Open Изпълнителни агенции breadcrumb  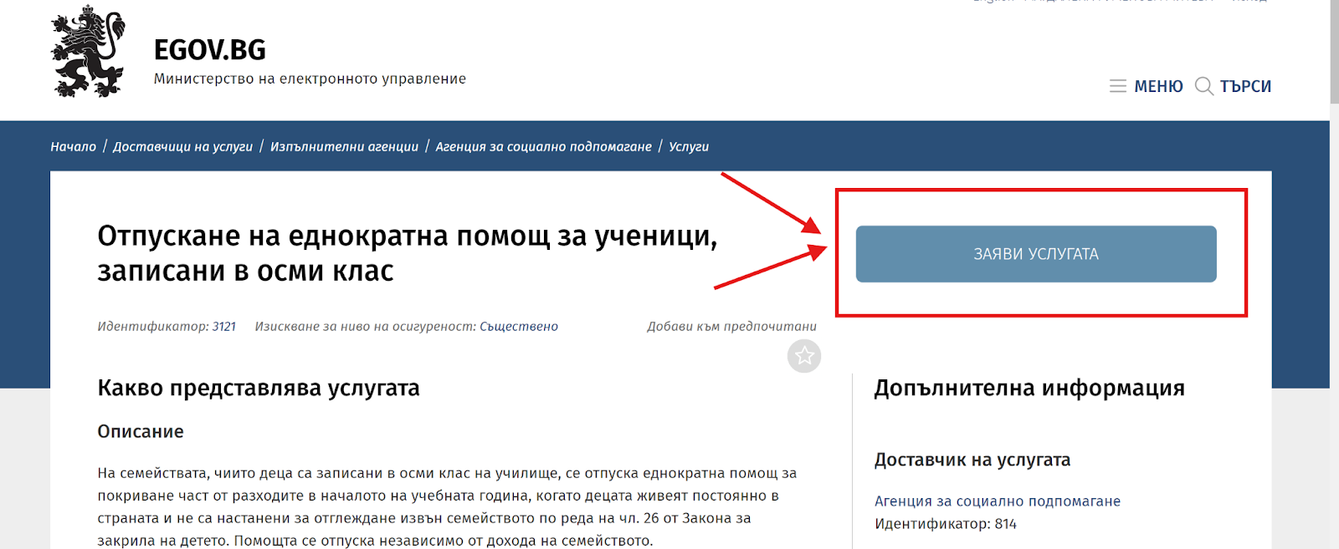[x=344, y=146]
